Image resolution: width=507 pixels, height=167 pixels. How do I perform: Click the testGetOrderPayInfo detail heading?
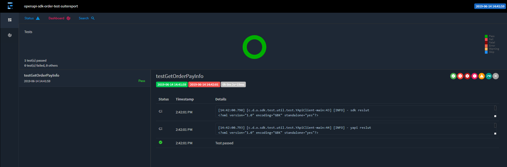(x=180, y=76)
